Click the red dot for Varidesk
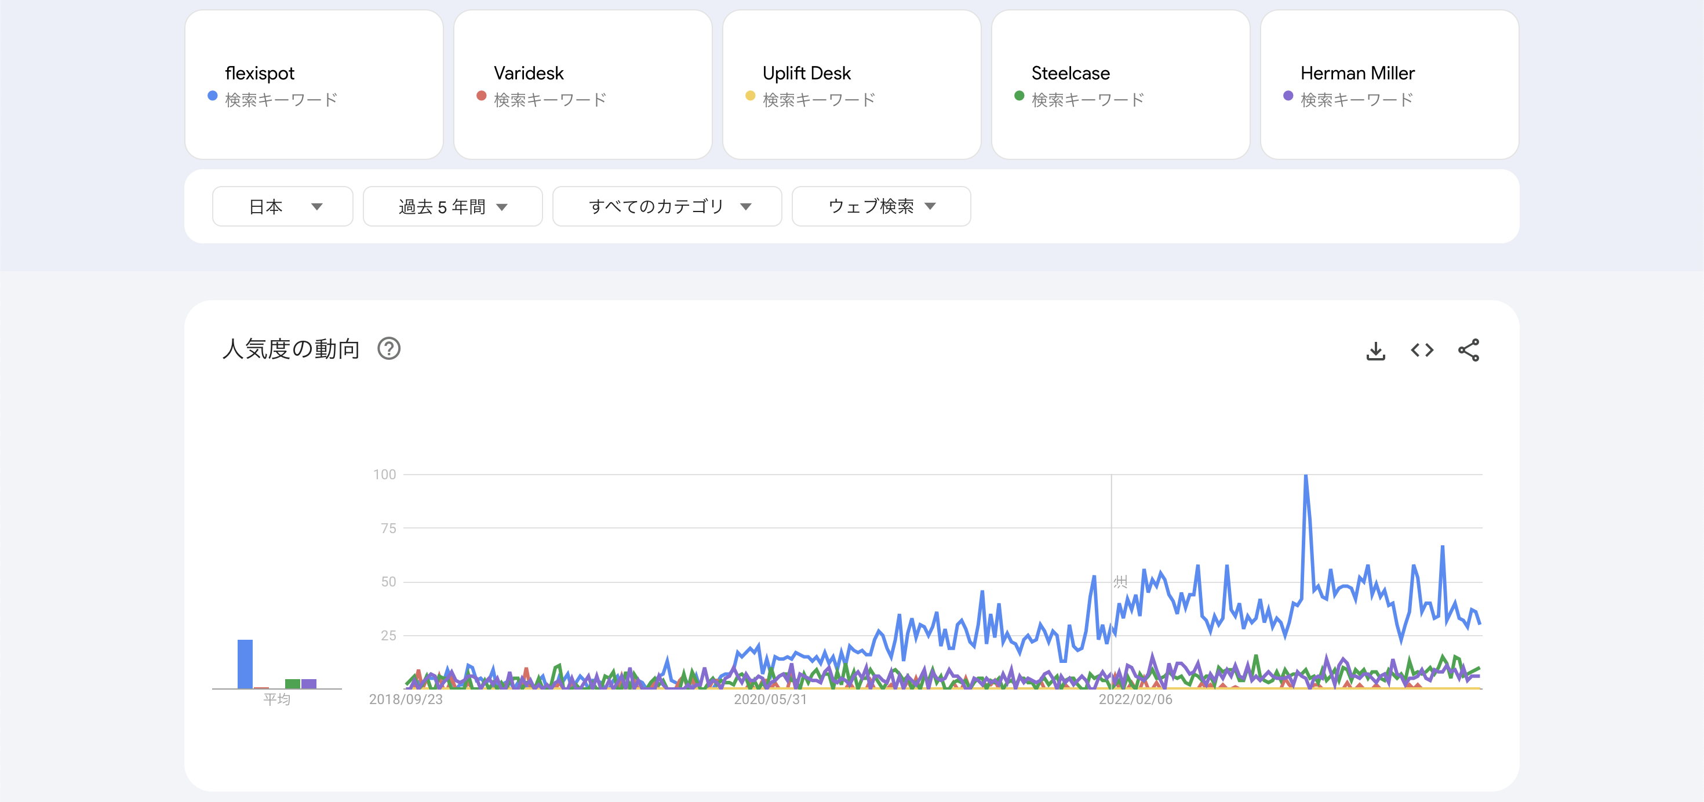 point(482,96)
